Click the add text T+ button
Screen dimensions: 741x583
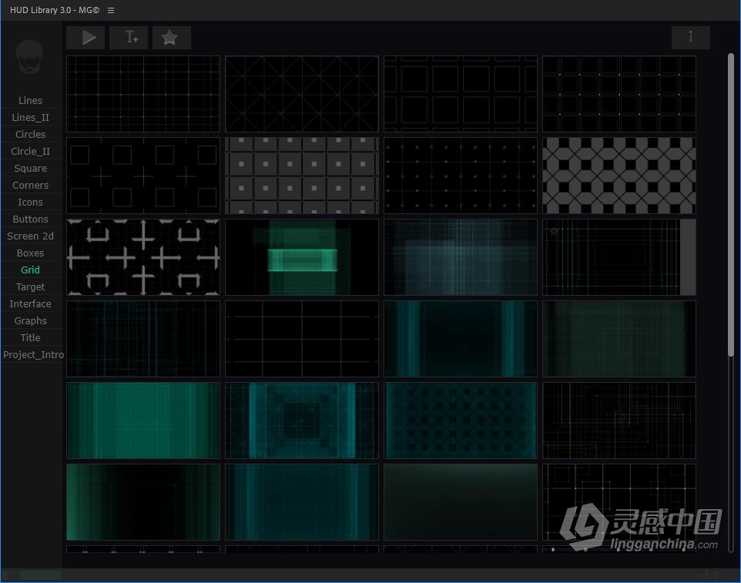[x=129, y=37]
